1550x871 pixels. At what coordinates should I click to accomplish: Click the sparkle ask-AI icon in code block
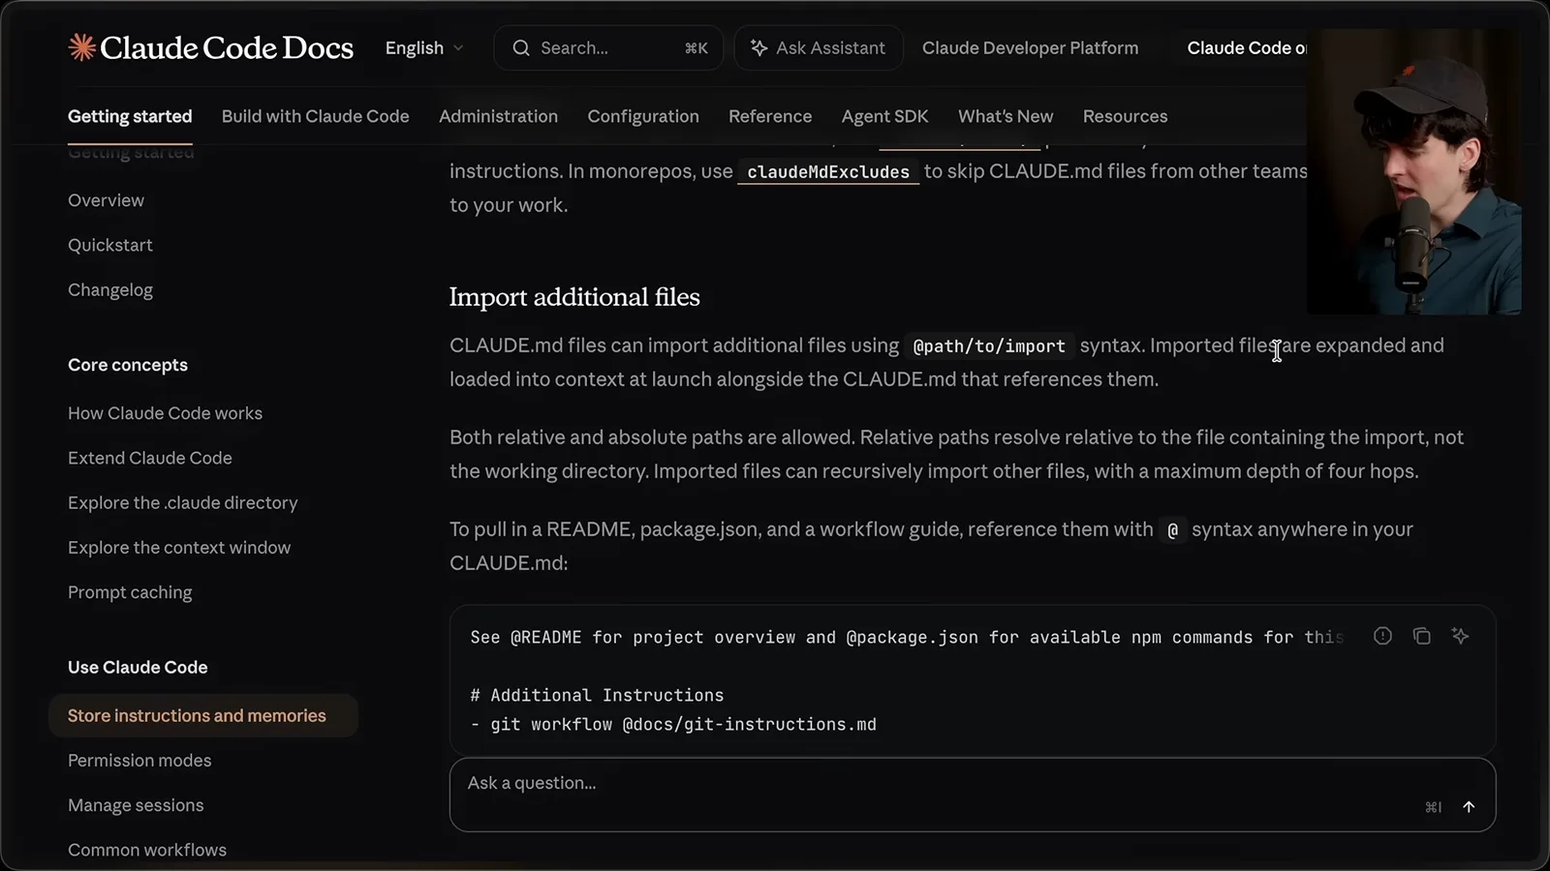[x=1460, y=636]
